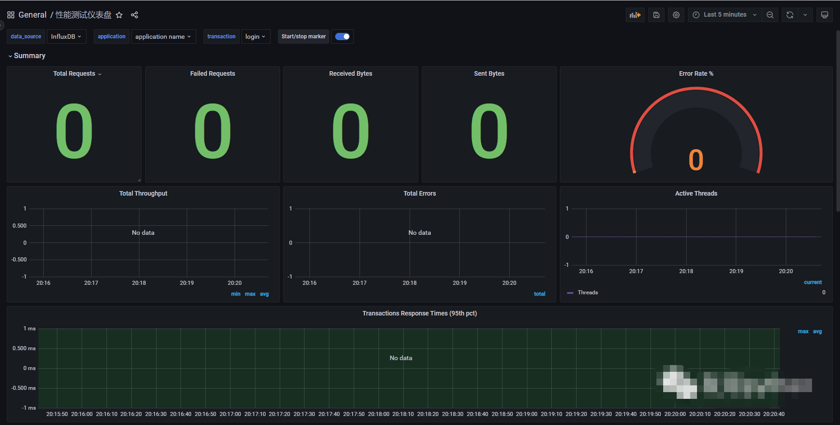The width and height of the screenshot is (840, 425).
Task: Click the Sent Bytes panel title
Action: [489, 73]
